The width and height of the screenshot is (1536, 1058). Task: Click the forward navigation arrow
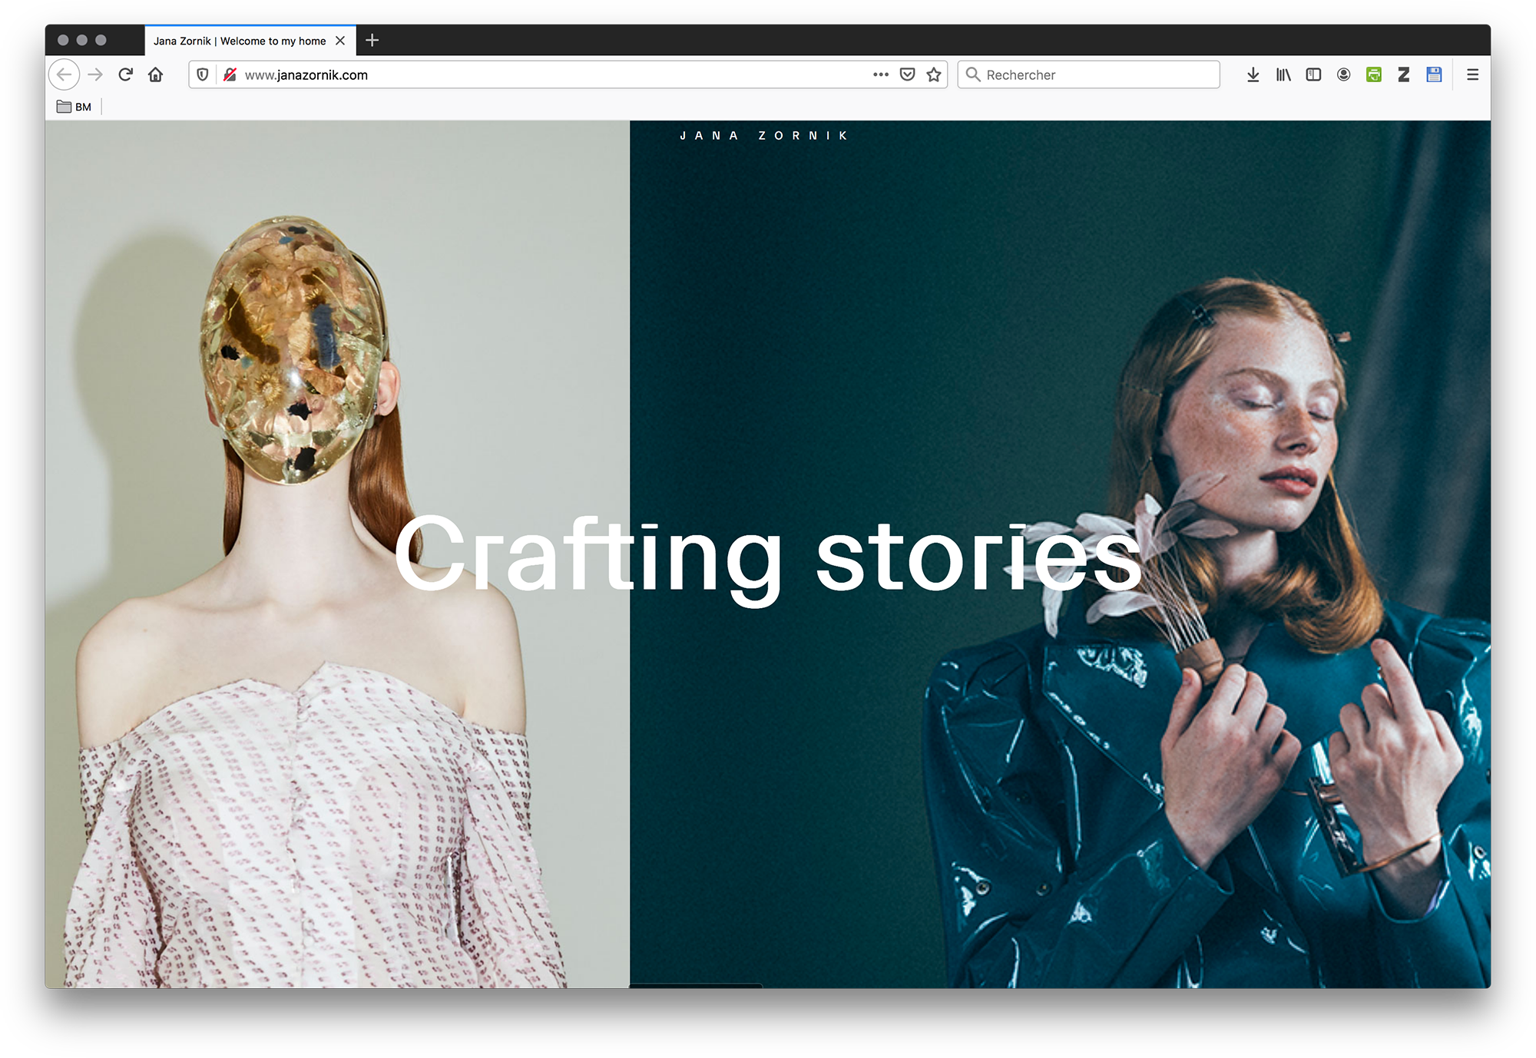(x=95, y=74)
